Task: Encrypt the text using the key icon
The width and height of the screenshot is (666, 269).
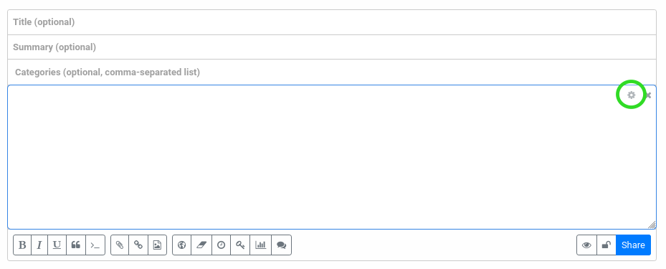Action: tap(240, 245)
